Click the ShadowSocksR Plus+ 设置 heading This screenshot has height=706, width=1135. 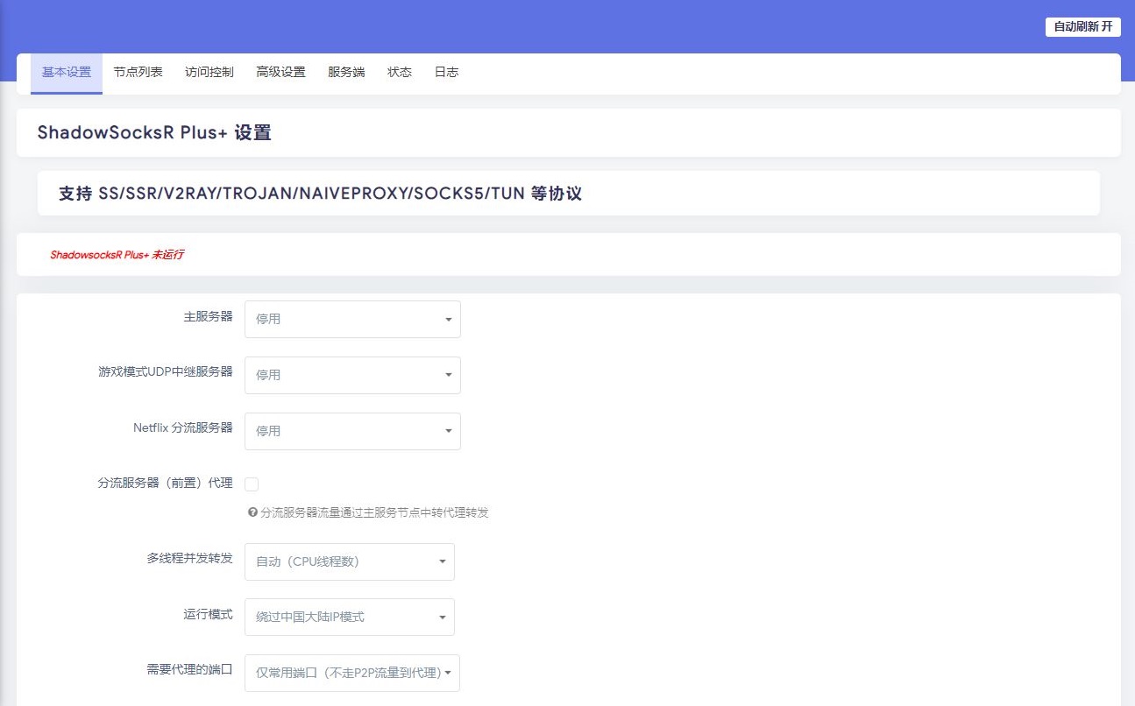pos(154,133)
